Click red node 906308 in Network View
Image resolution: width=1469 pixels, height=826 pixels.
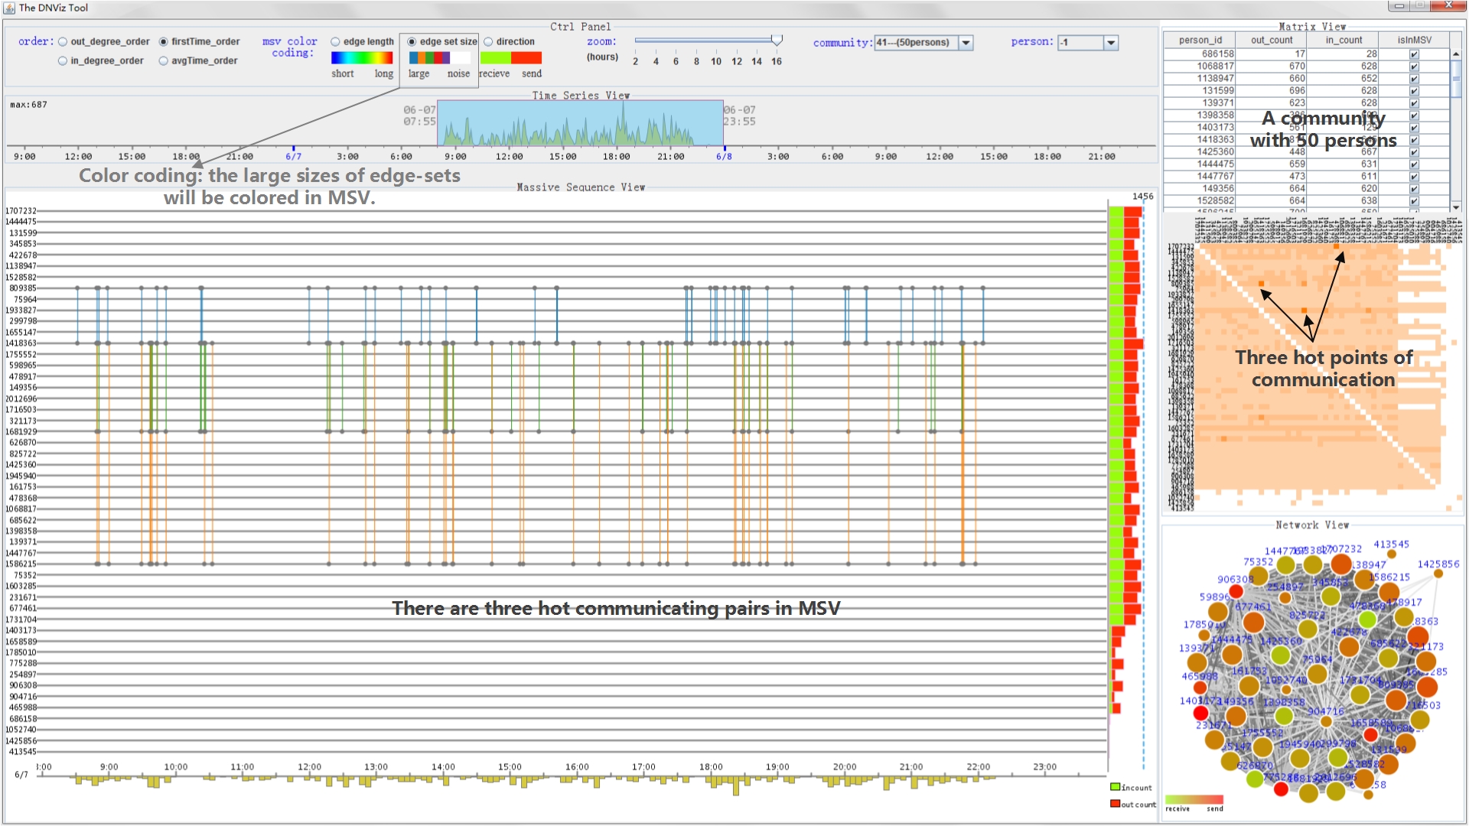pyautogui.click(x=1236, y=591)
